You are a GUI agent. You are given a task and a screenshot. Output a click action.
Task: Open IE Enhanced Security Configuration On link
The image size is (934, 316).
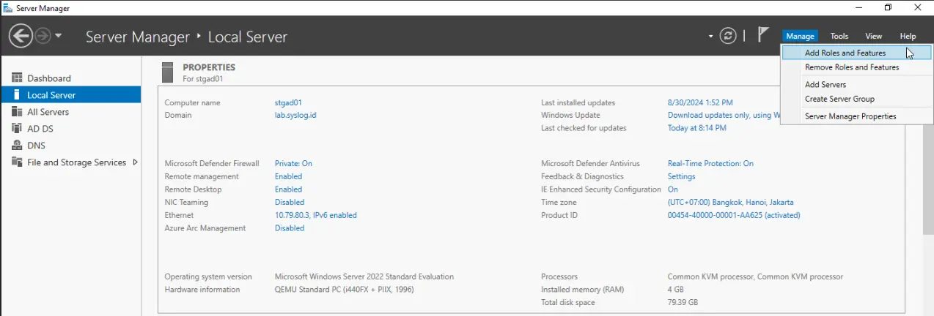coord(672,189)
